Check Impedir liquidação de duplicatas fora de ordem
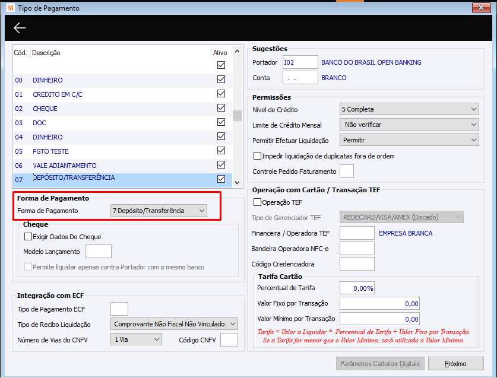Image resolution: width=497 pixels, height=378 pixels. [257, 156]
